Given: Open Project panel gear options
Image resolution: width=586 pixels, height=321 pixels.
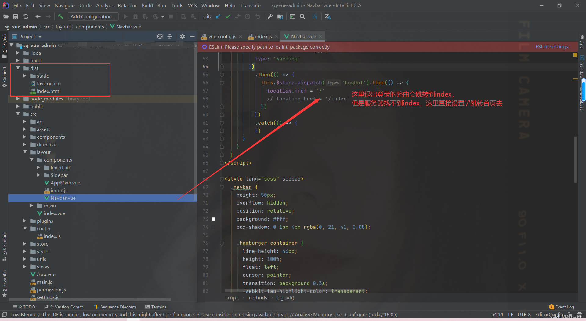Looking at the screenshot, I should point(182,36).
